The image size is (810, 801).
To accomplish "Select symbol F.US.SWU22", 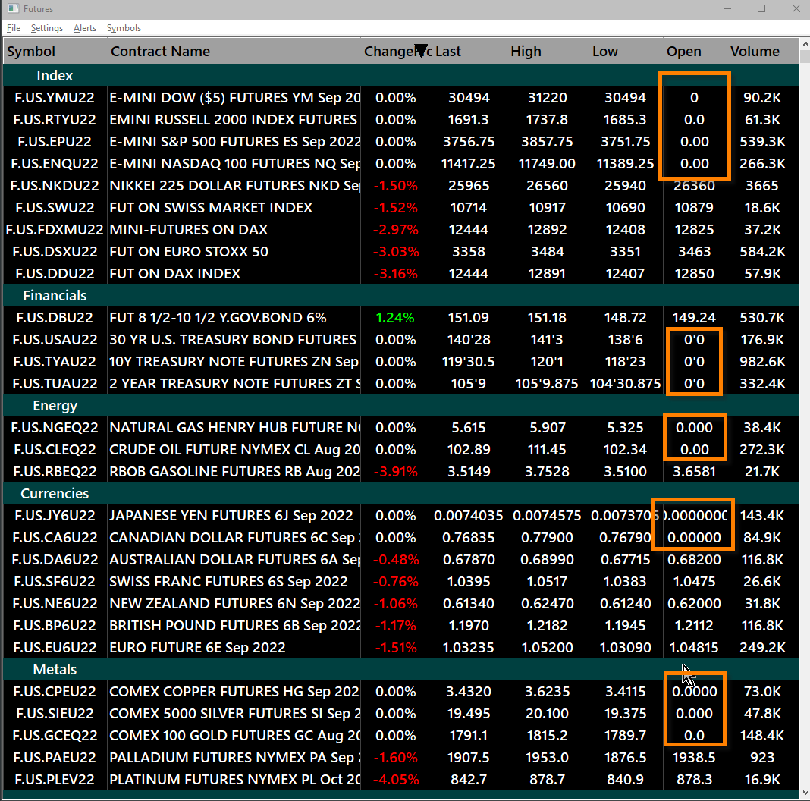I will pos(55,208).
